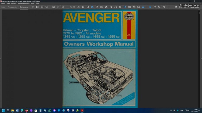The width and height of the screenshot is (202, 113).
Task: Send file by email envelope icon
Action: point(42,7)
